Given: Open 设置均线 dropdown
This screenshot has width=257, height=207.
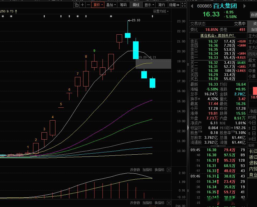Looking at the screenshot, I should pyautogui.click(x=161, y=11).
